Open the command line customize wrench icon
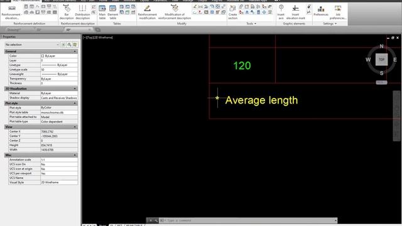402x226 pixels. point(156,220)
